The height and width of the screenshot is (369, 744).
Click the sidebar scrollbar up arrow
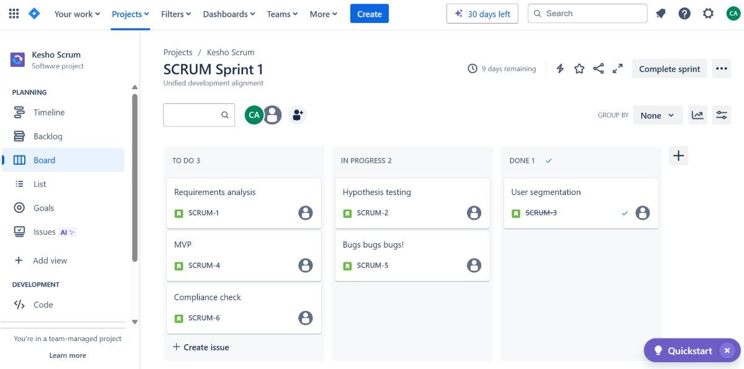135,87
